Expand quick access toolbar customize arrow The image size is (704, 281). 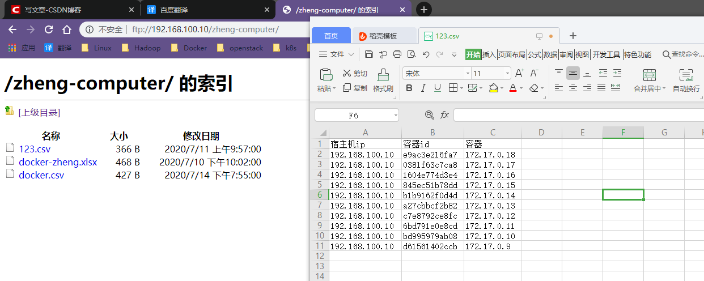[x=454, y=54]
